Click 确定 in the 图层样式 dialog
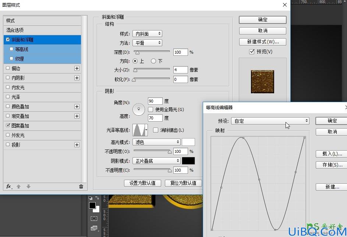The height and width of the screenshot is (237, 347). pyautogui.click(x=263, y=20)
